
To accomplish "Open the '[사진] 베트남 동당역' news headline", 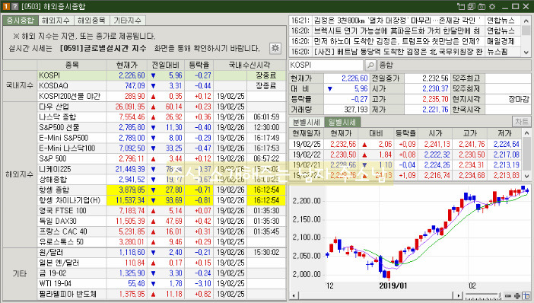I will pos(397,52).
